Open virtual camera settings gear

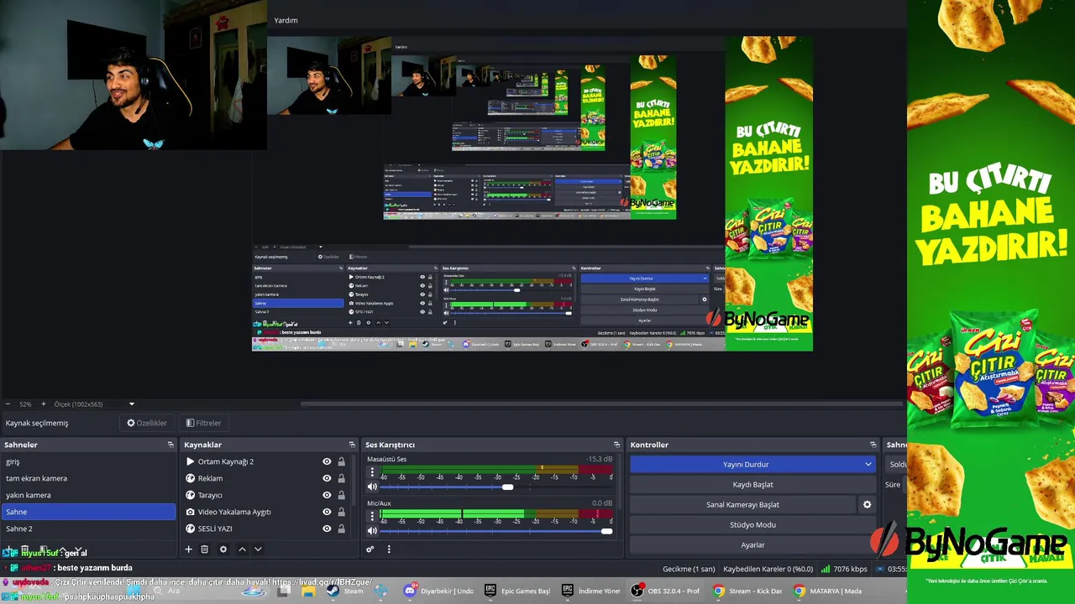pyautogui.click(x=867, y=504)
